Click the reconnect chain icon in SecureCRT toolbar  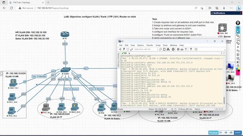pos(131,49)
